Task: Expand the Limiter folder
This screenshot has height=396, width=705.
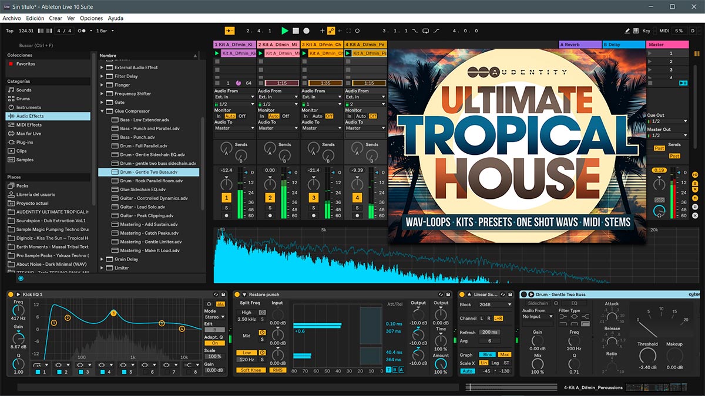Action: (102, 268)
